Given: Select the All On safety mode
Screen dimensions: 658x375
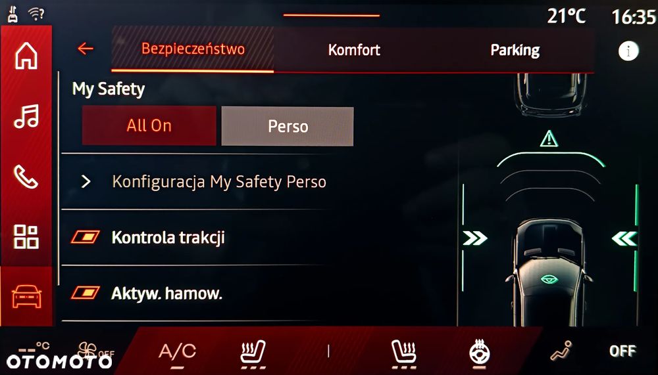Looking at the screenshot, I should 149,125.
